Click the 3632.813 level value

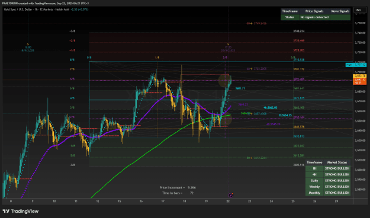(x=299, y=136)
